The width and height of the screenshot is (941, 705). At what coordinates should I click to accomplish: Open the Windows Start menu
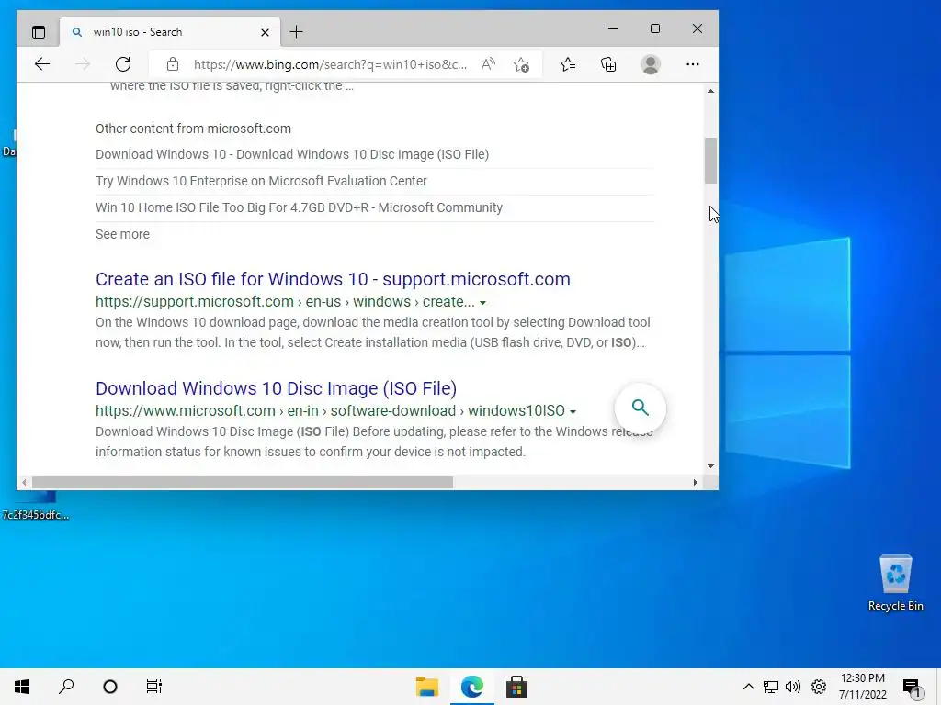[22, 687]
